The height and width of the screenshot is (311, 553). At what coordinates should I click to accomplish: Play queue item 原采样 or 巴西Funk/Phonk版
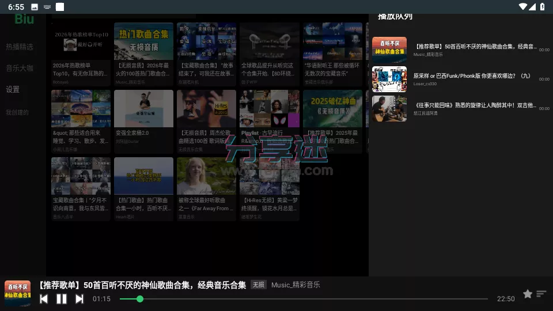click(x=461, y=79)
